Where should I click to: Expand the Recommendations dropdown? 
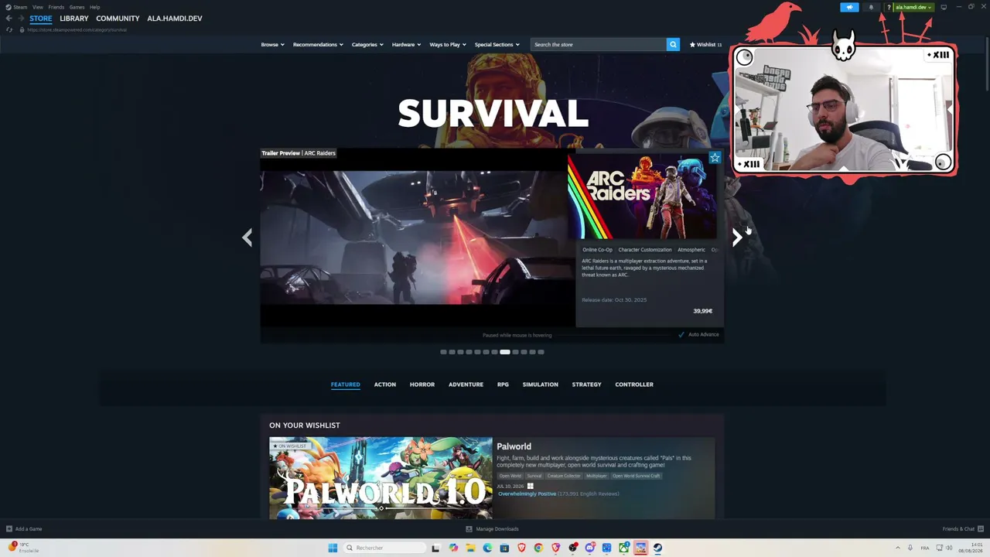point(318,45)
